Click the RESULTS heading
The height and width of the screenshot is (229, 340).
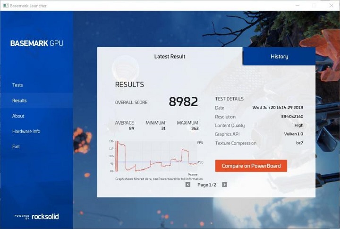pyautogui.click(x=129, y=85)
